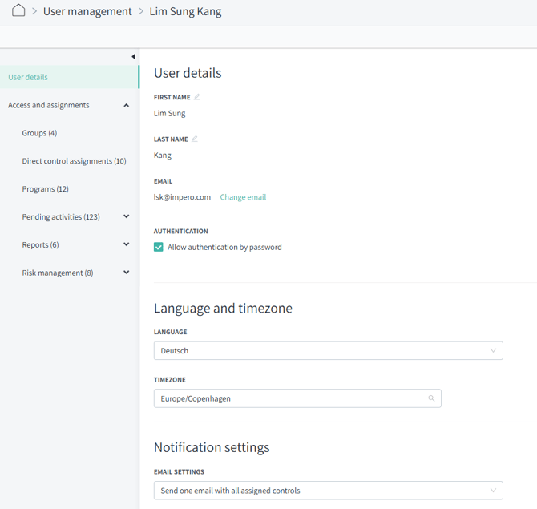The image size is (537, 509).
Task: Open the Language dropdown showing Deutsch
Action: (328, 350)
